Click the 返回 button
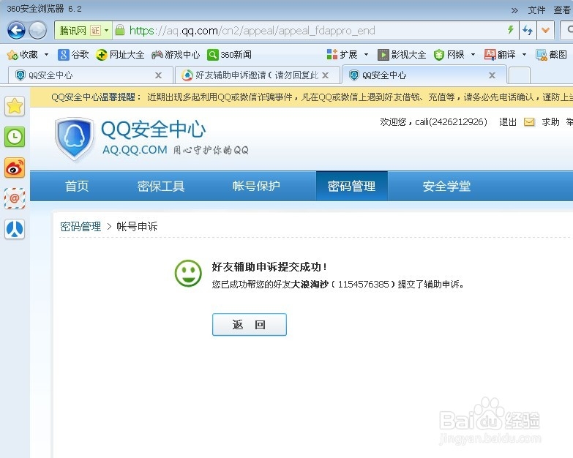The width and height of the screenshot is (573, 458). (250, 324)
